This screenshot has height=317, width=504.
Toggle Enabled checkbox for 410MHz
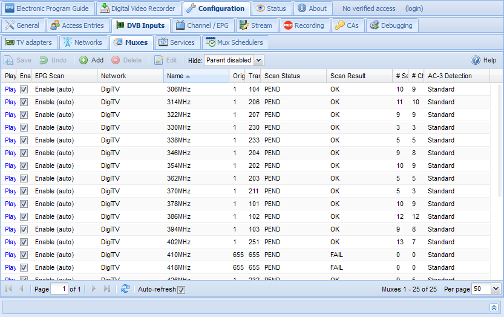[24, 255]
